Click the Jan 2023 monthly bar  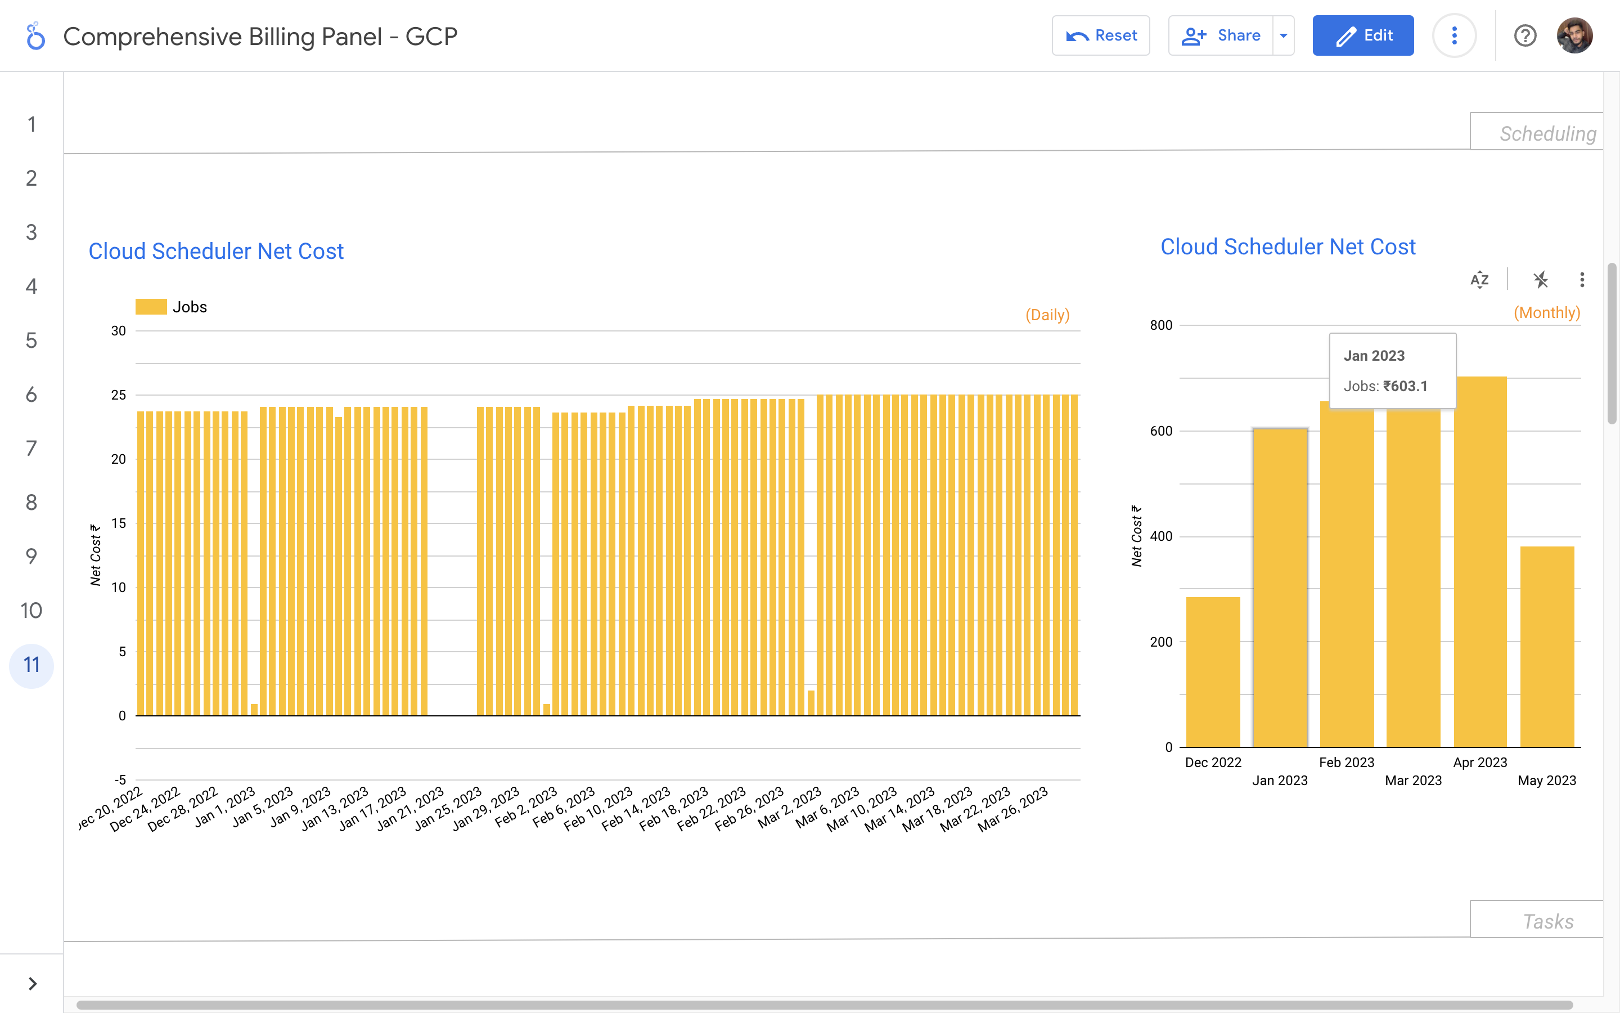click(x=1279, y=587)
